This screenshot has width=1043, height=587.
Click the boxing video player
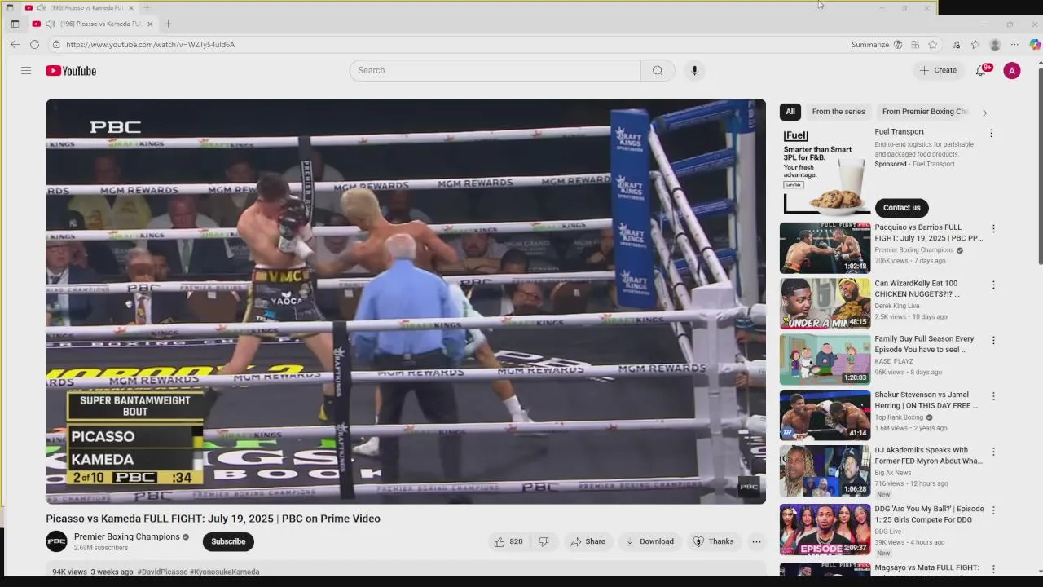[x=406, y=302]
